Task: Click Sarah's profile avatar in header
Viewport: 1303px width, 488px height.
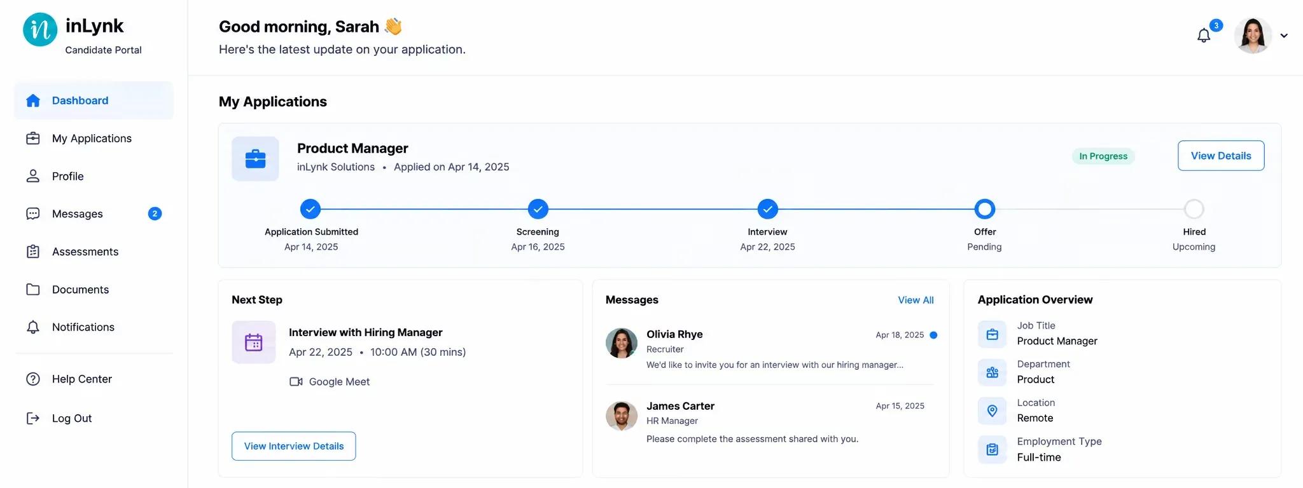Action: coord(1253,36)
